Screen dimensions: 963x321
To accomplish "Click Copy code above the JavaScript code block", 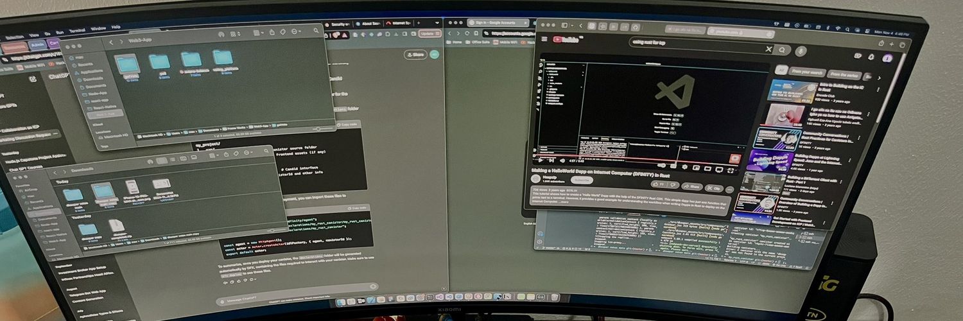I will tap(356, 208).
